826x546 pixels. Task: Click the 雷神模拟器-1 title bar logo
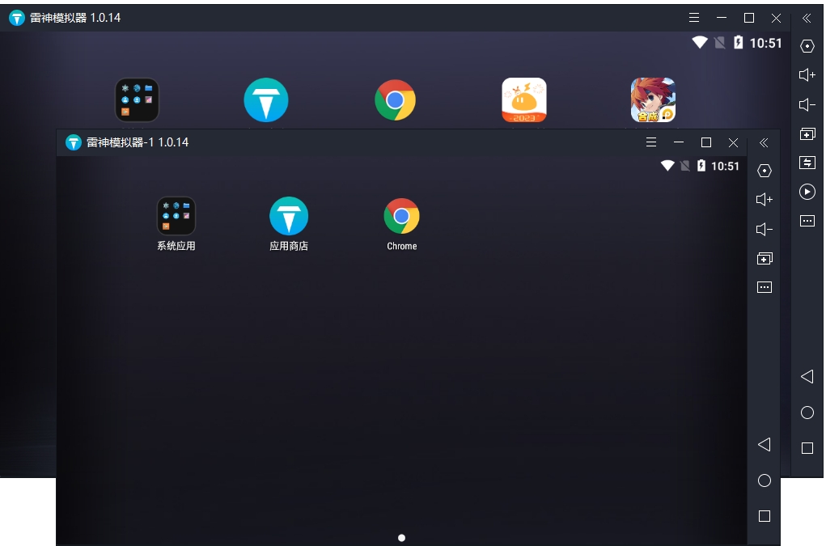74,142
